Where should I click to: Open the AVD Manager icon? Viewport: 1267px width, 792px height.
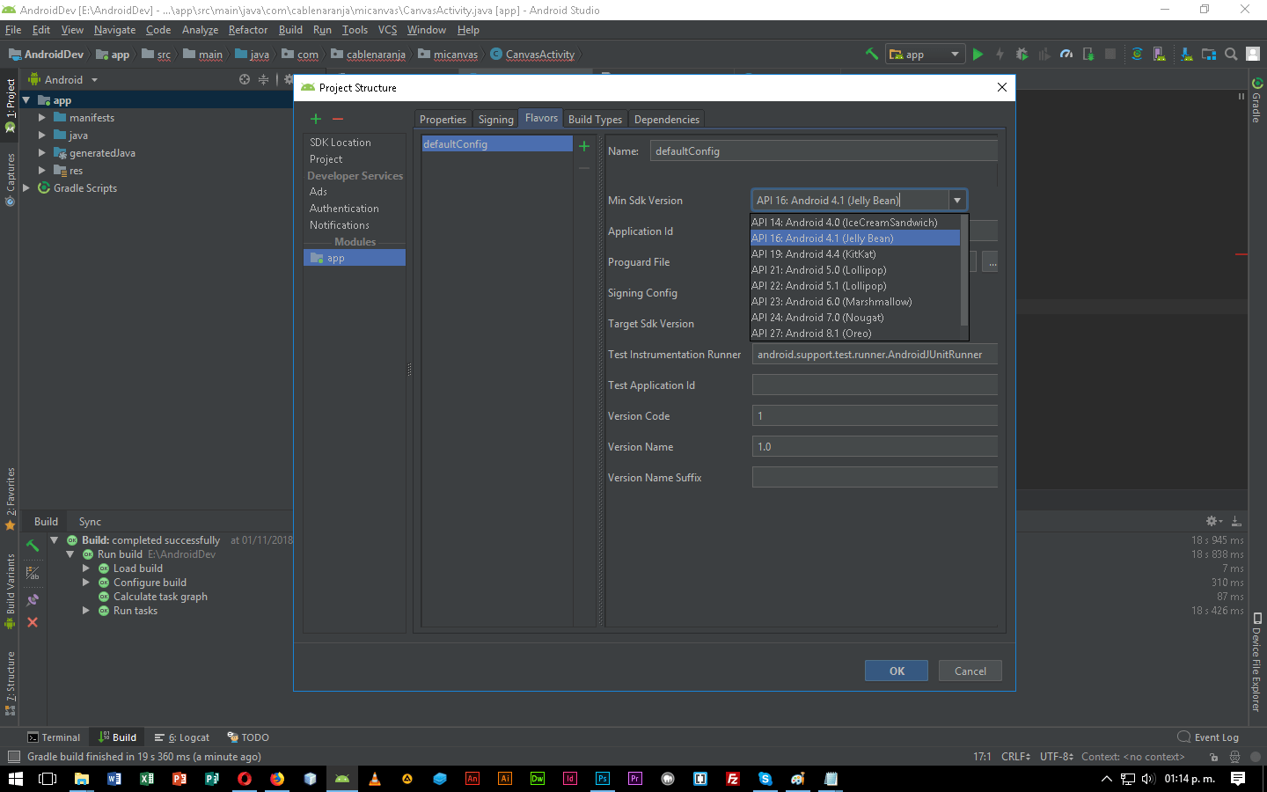[1160, 54]
